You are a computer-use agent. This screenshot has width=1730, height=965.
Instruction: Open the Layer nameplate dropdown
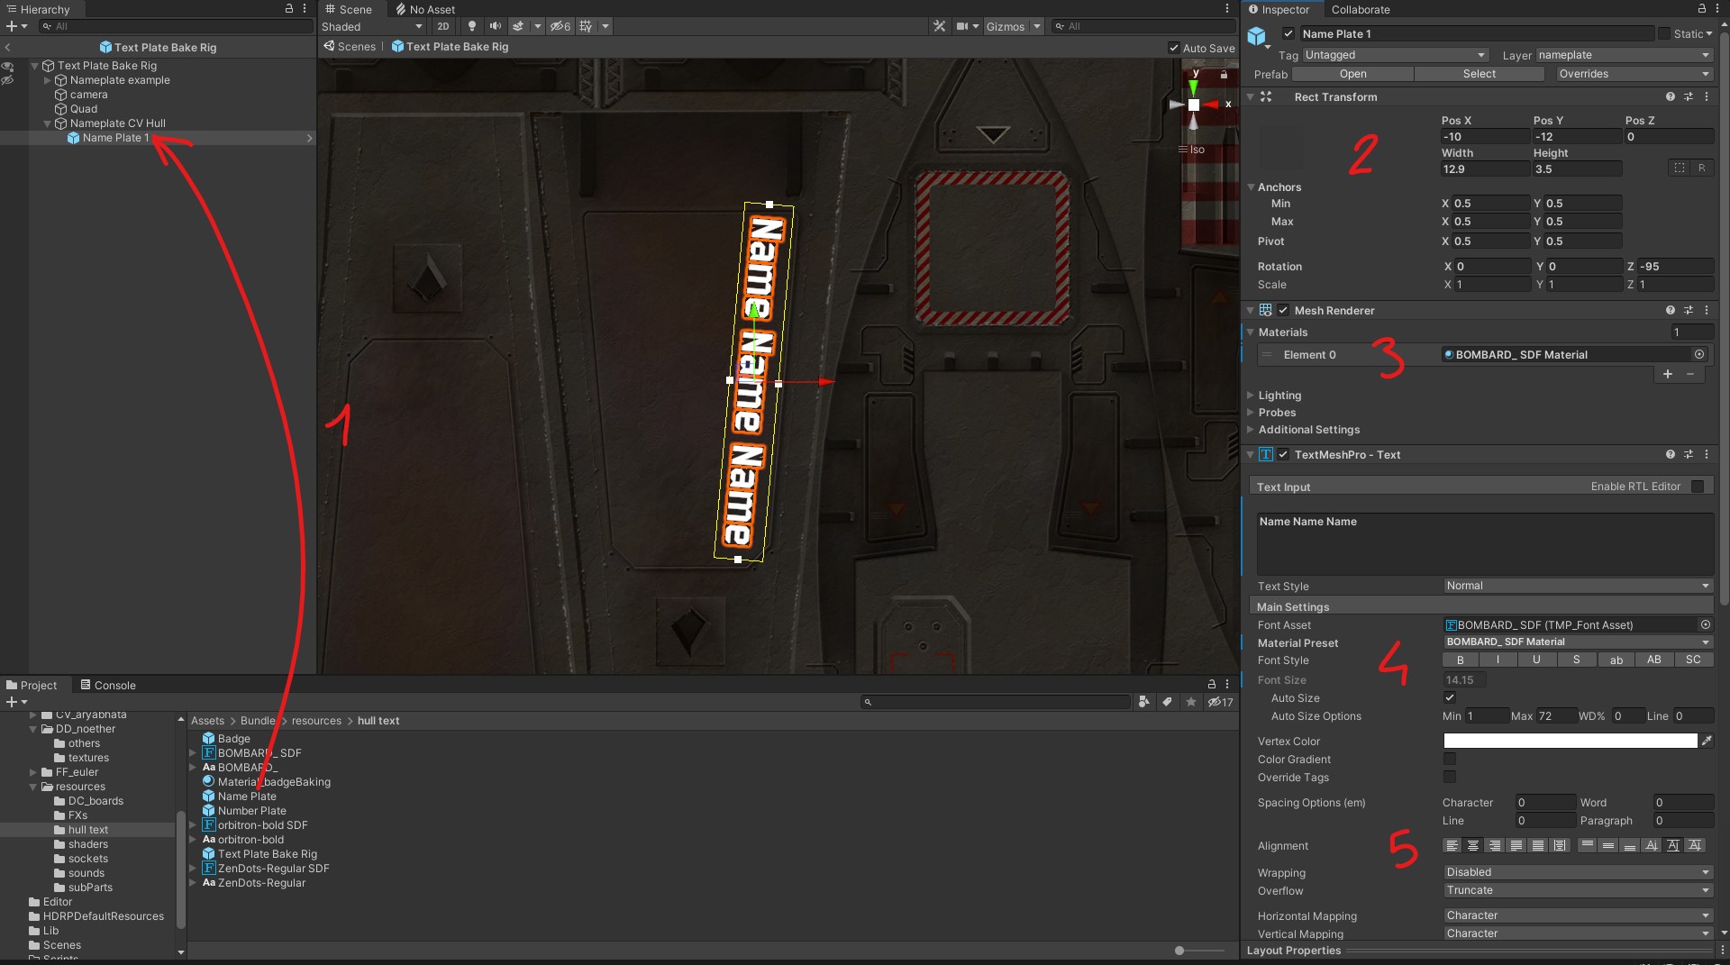point(1623,55)
